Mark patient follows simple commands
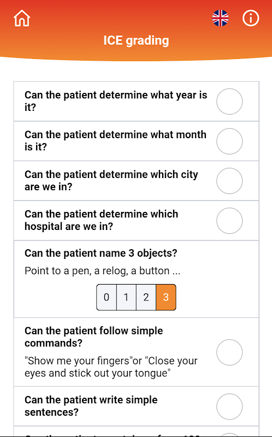The height and width of the screenshot is (437, 272). [229, 352]
